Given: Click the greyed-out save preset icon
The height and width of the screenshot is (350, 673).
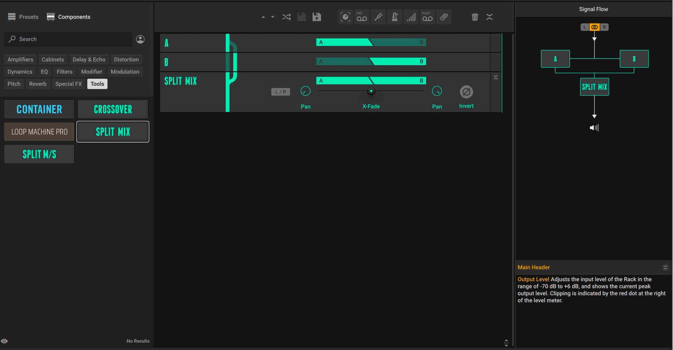Looking at the screenshot, I should [302, 17].
